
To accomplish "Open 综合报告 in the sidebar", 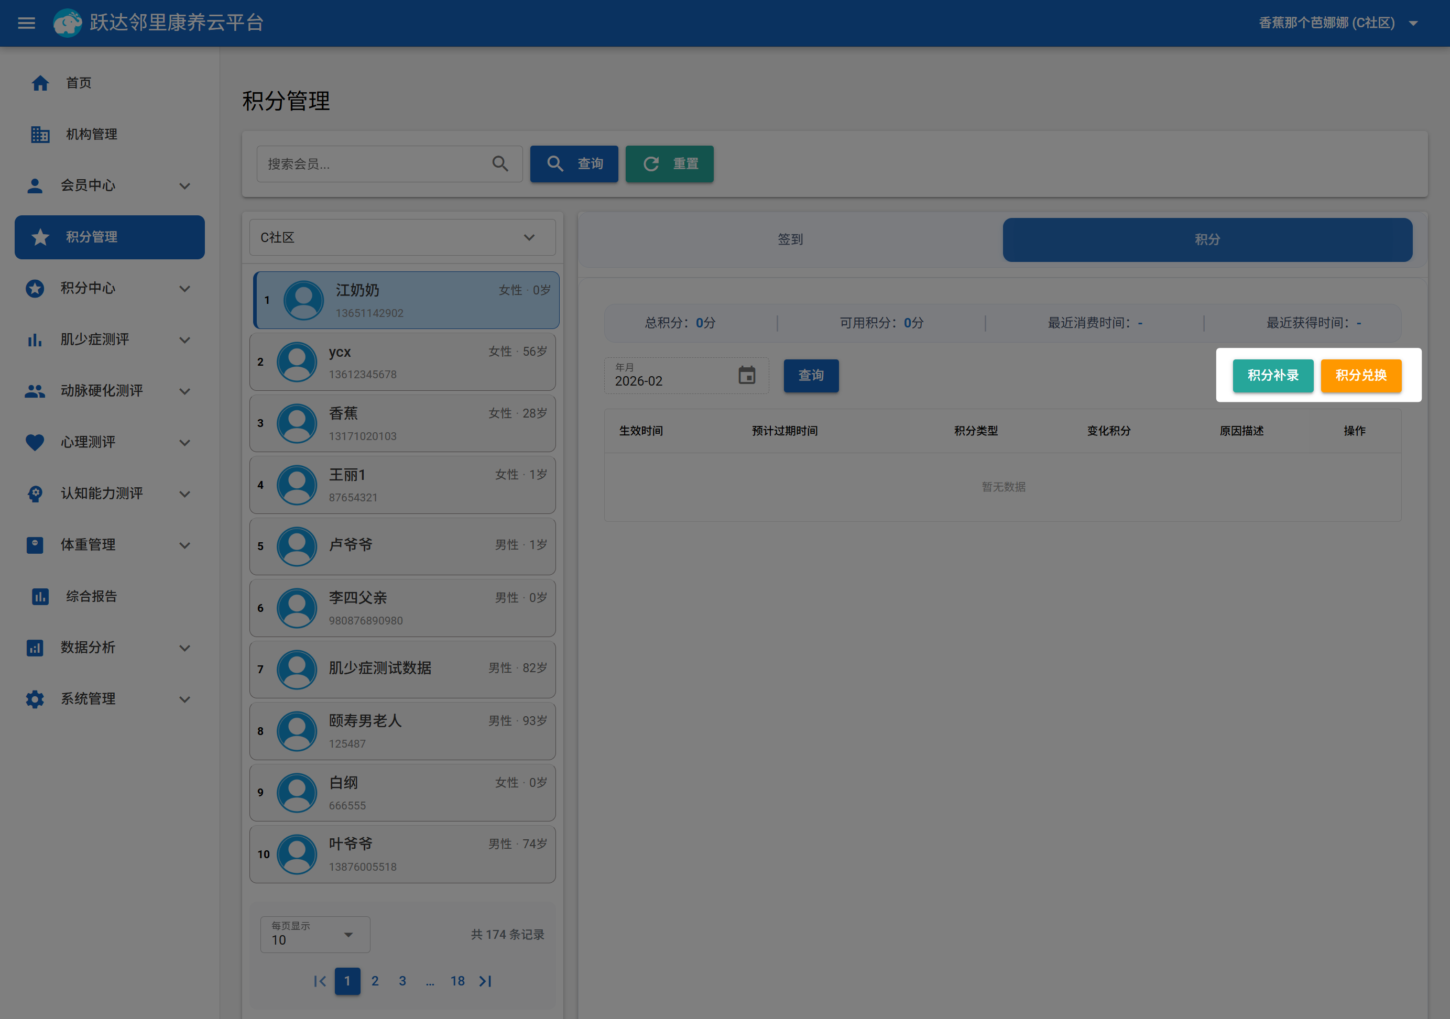I will coord(110,597).
